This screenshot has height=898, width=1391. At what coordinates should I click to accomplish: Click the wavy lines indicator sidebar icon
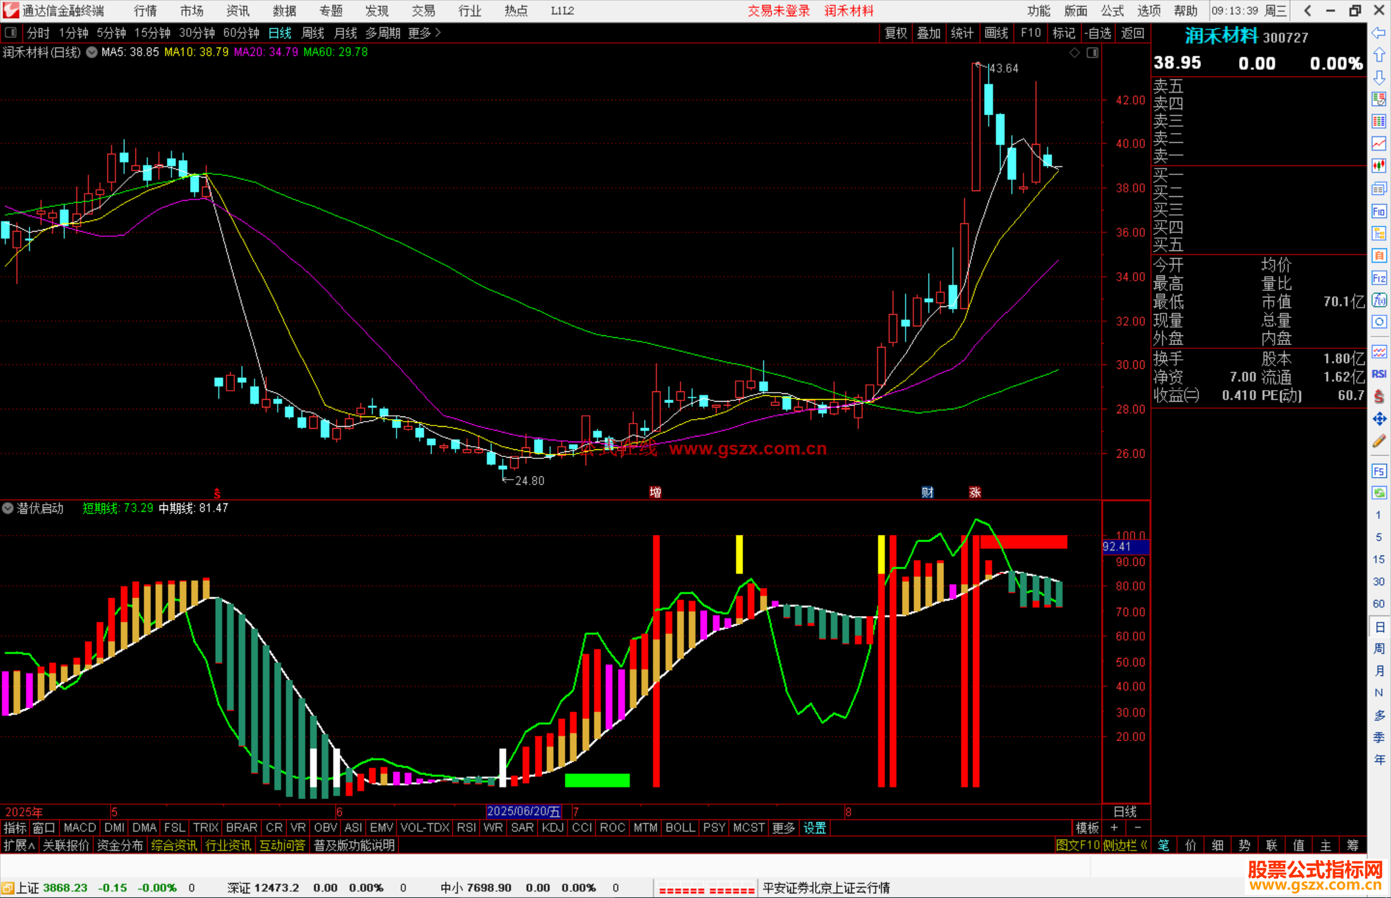coord(1379,351)
